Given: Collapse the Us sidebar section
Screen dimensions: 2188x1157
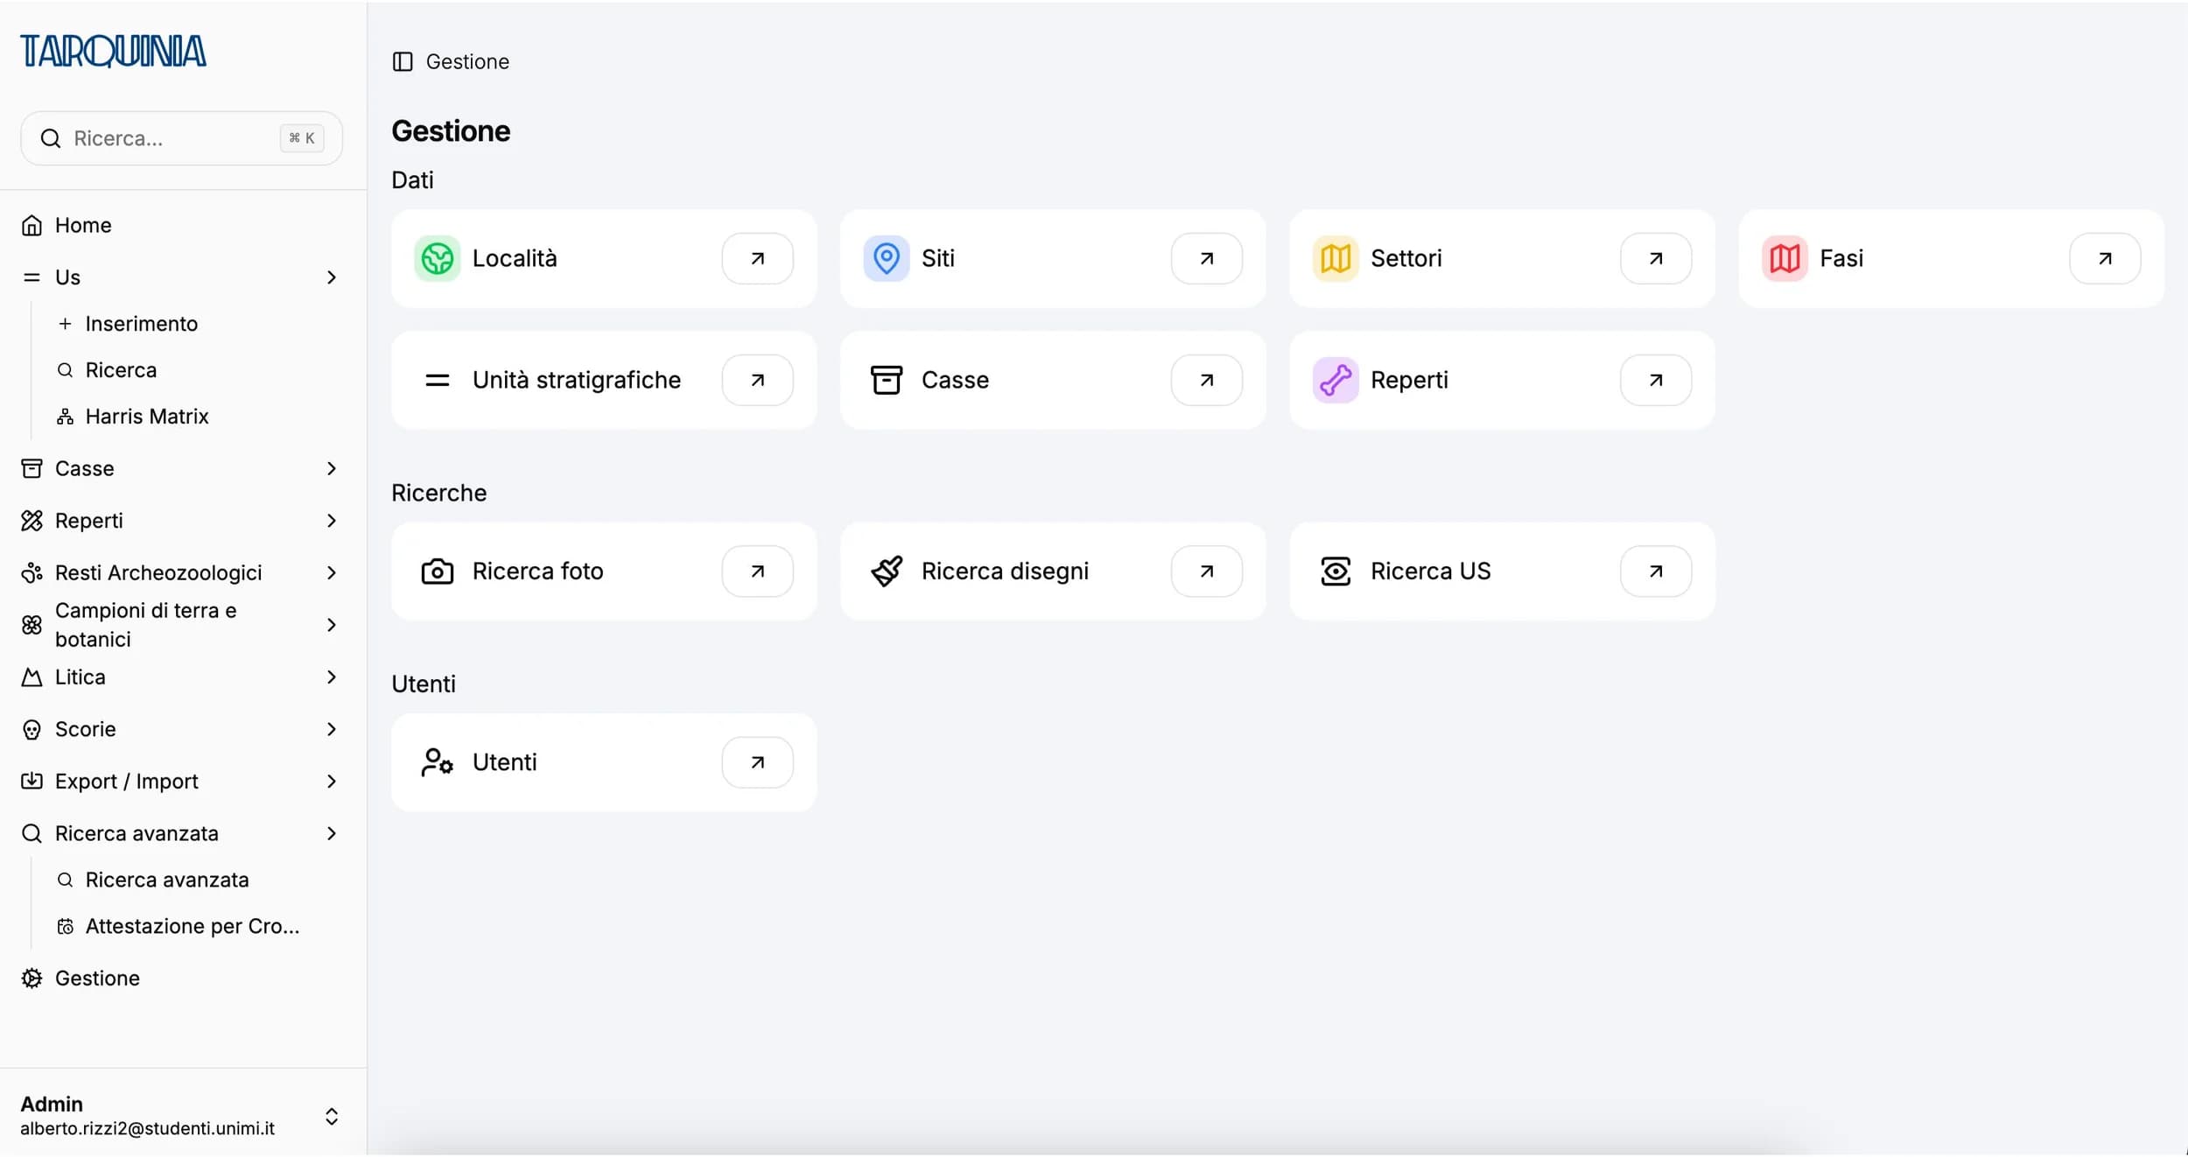Looking at the screenshot, I should tap(331, 277).
